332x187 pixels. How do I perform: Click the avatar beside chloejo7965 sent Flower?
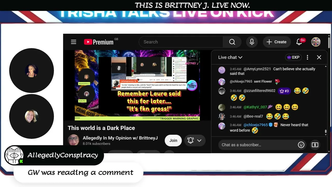pyautogui.click(x=222, y=82)
